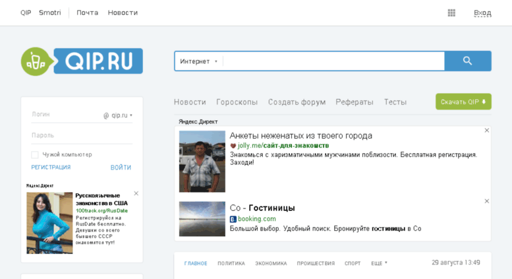
Task: Click the '29 августа 13:49' date text
Action: point(456,263)
